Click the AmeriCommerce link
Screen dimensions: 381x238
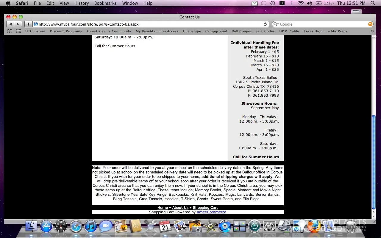211,212
